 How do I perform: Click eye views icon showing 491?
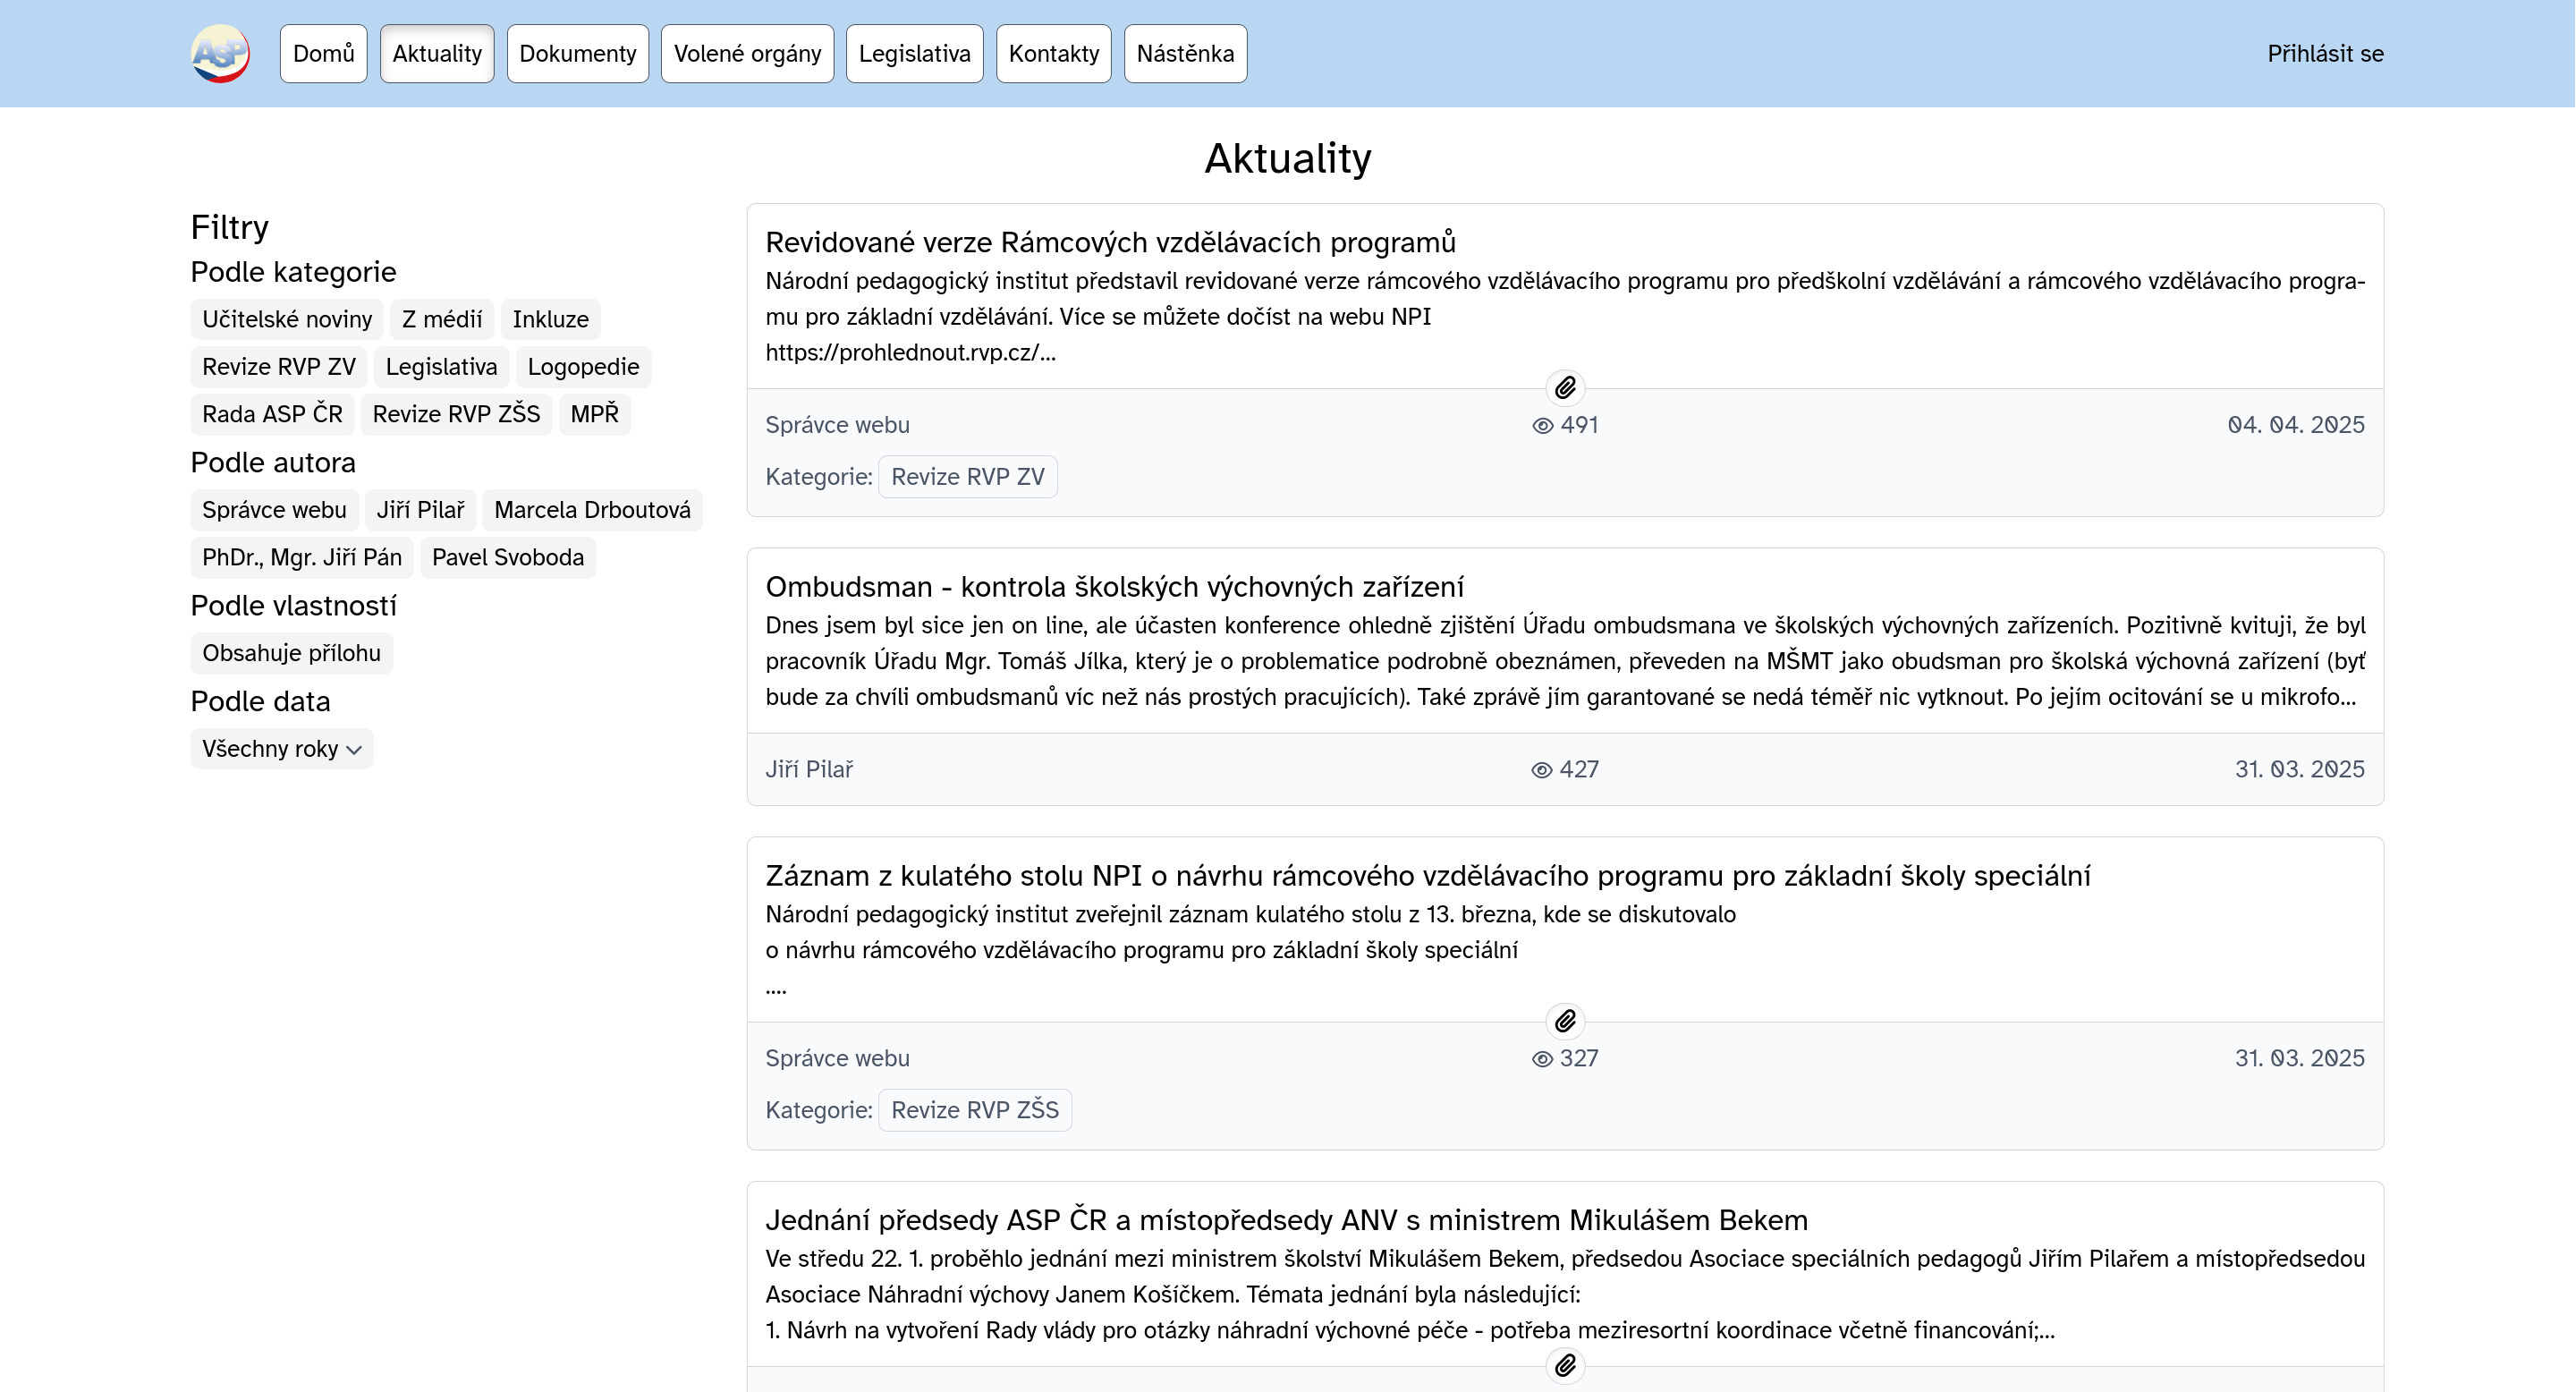[x=1542, y=426]
